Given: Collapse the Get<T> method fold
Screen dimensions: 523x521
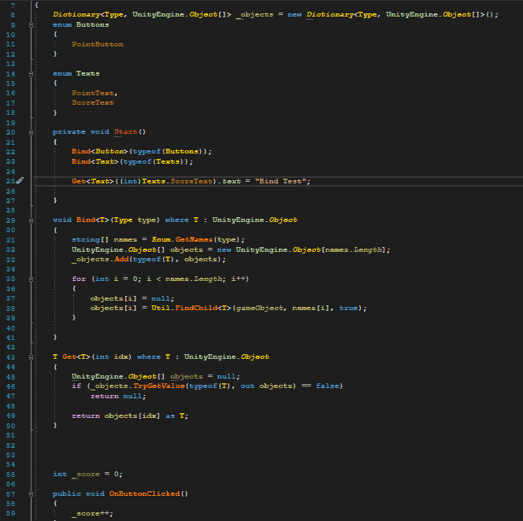Looking at the screenshot, I should tap(31, 357).
